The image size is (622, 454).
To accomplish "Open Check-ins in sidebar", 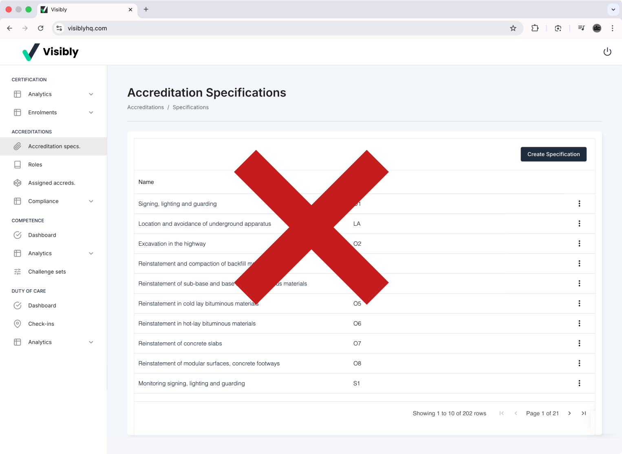I will (53, 324).
